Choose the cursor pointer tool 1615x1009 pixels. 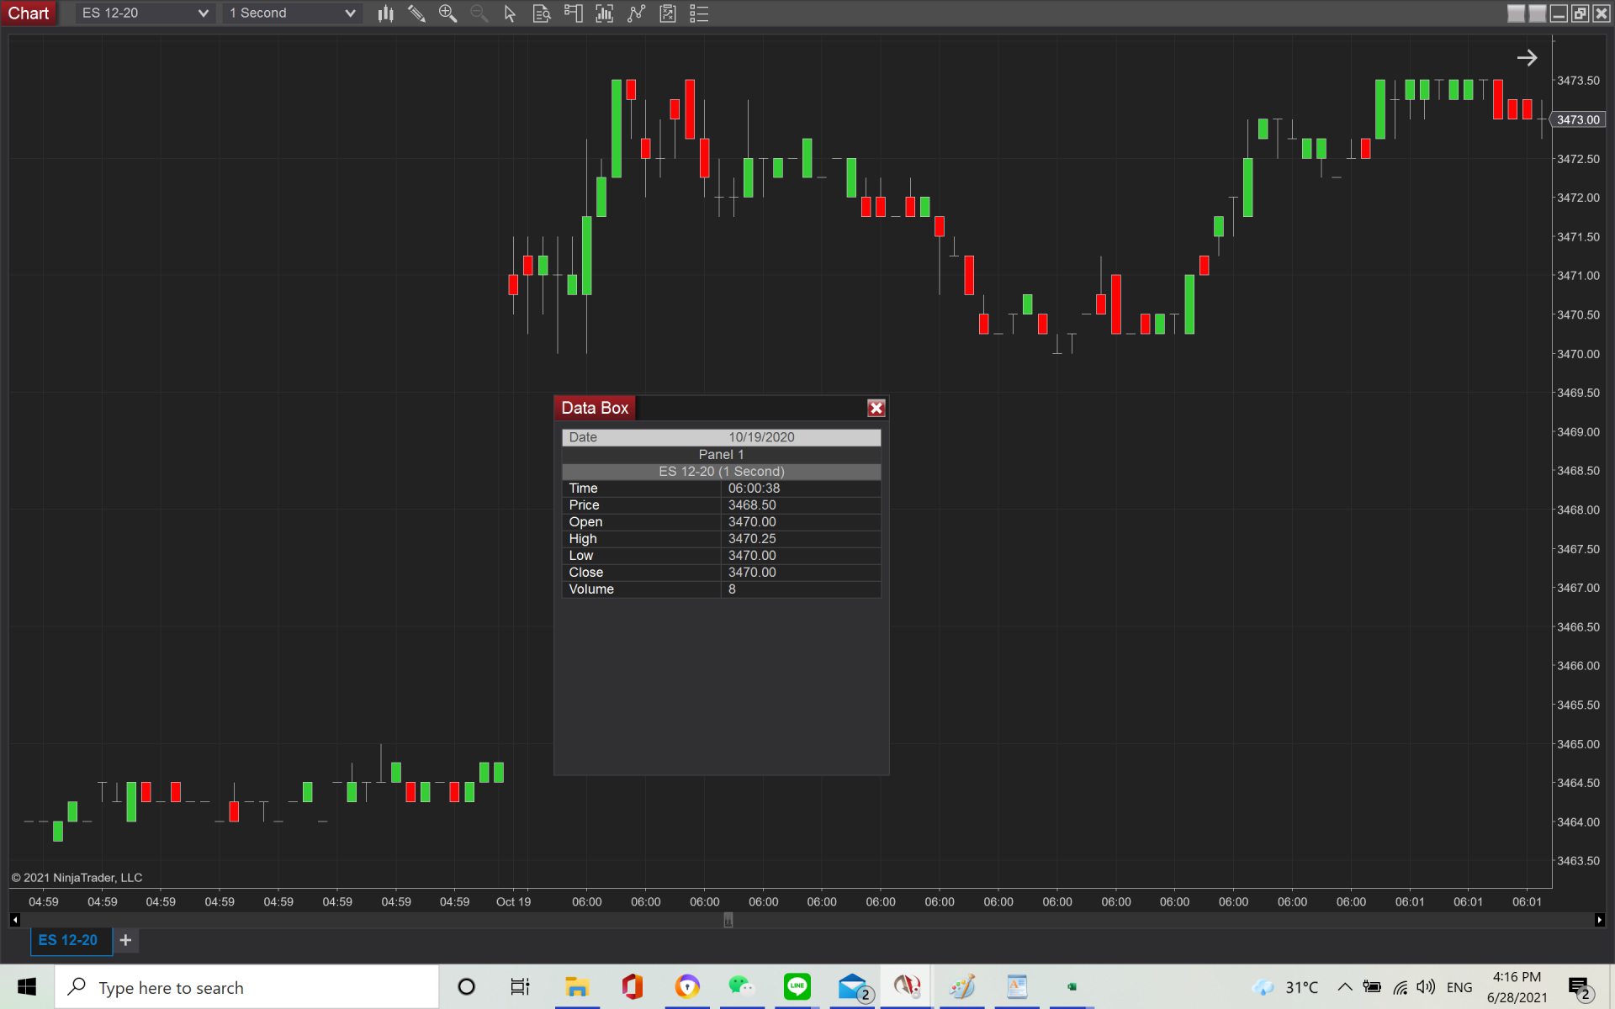point(510,13)
